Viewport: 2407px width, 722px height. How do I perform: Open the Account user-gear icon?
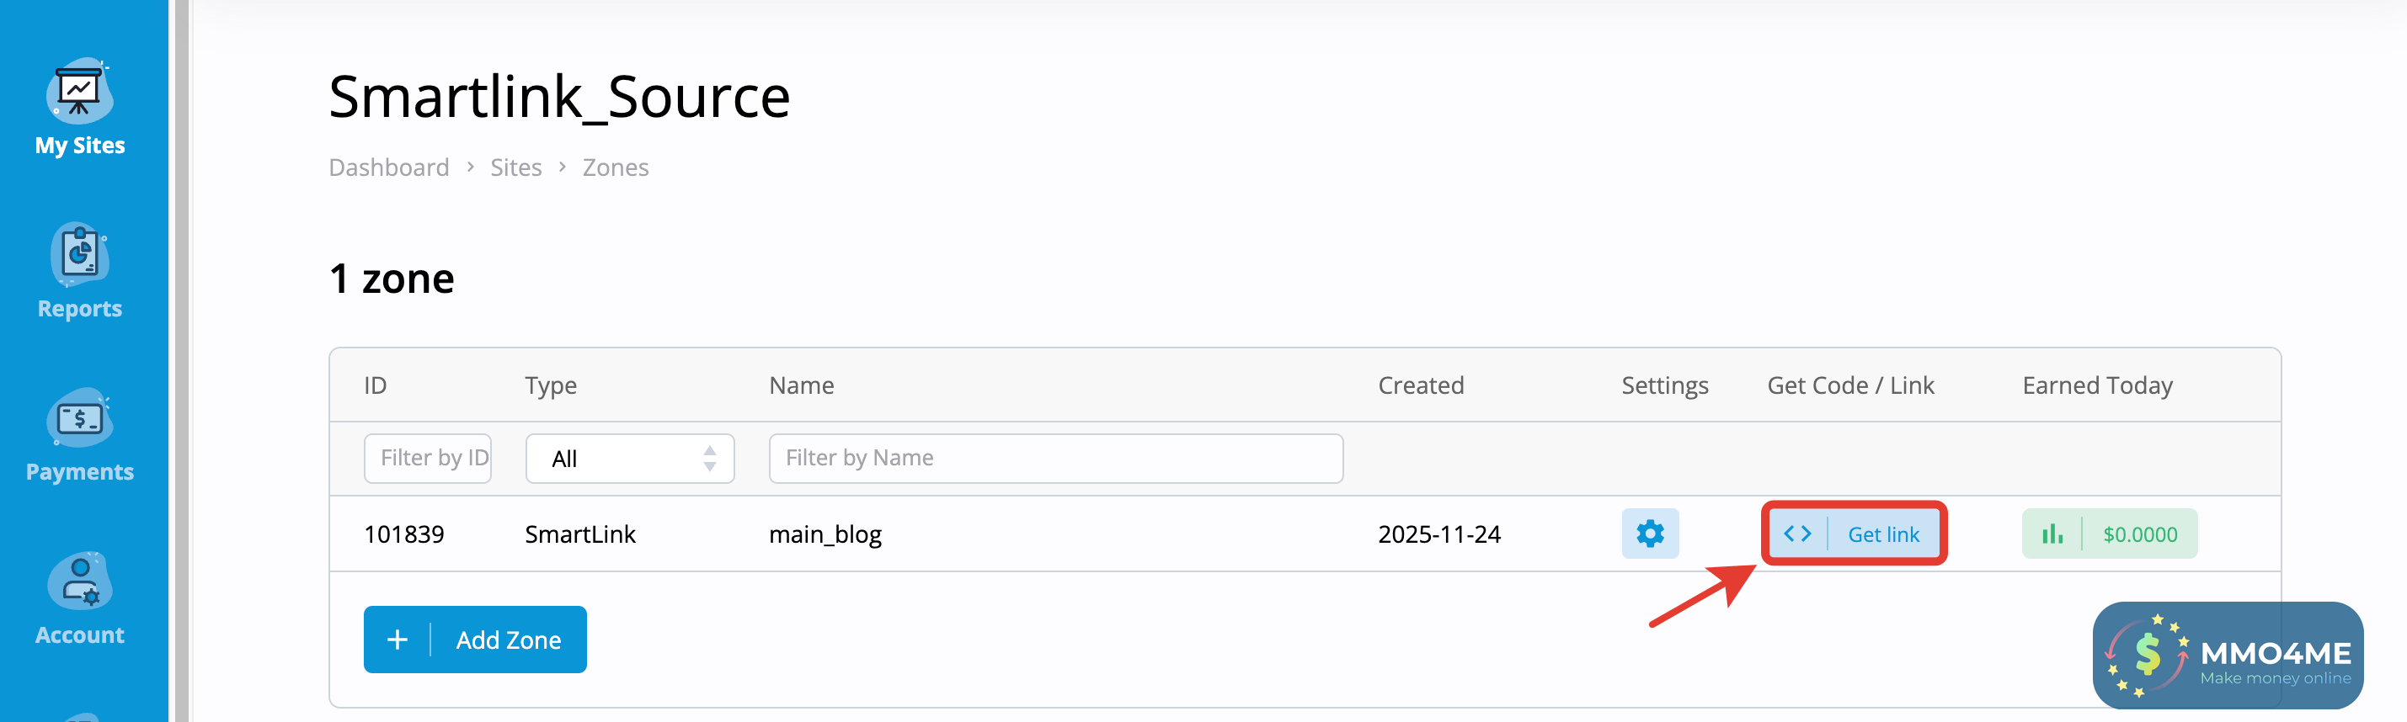click(79, 581)
